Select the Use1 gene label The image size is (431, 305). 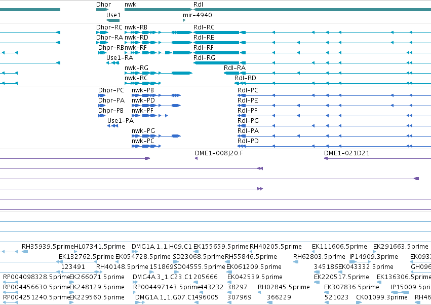click(113, 15)
